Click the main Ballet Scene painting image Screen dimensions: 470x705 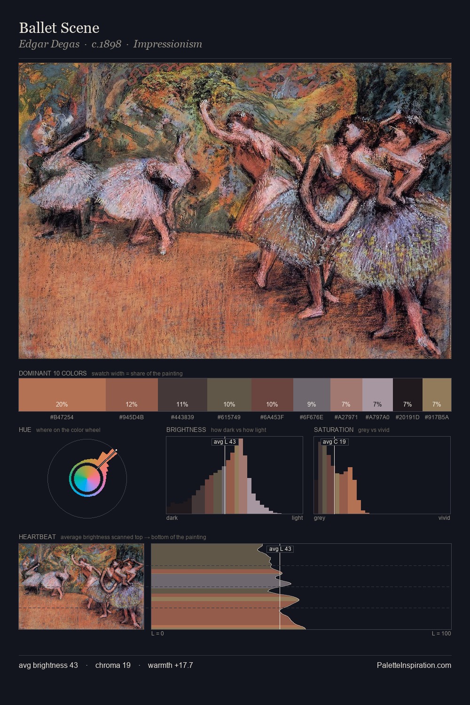[x=235, y=211]
